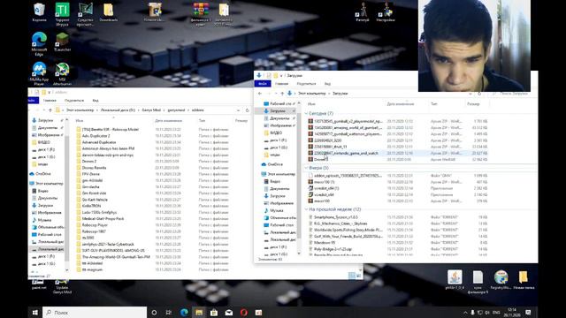This screenshot has width=566, height=318.
Task: Open MuMu App Player desktop shortcut
Action: point(39,73)
